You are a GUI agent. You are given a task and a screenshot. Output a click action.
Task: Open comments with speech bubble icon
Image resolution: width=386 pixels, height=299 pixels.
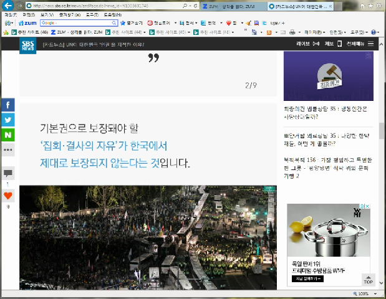pyautogui.click(x=9, y=173)
